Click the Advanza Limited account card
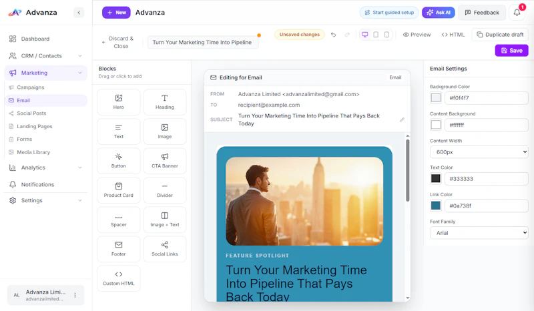This screenshot has width=534, height=311. tap(45, 295)
